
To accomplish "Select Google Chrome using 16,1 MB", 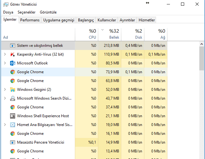I will (84, 134).
